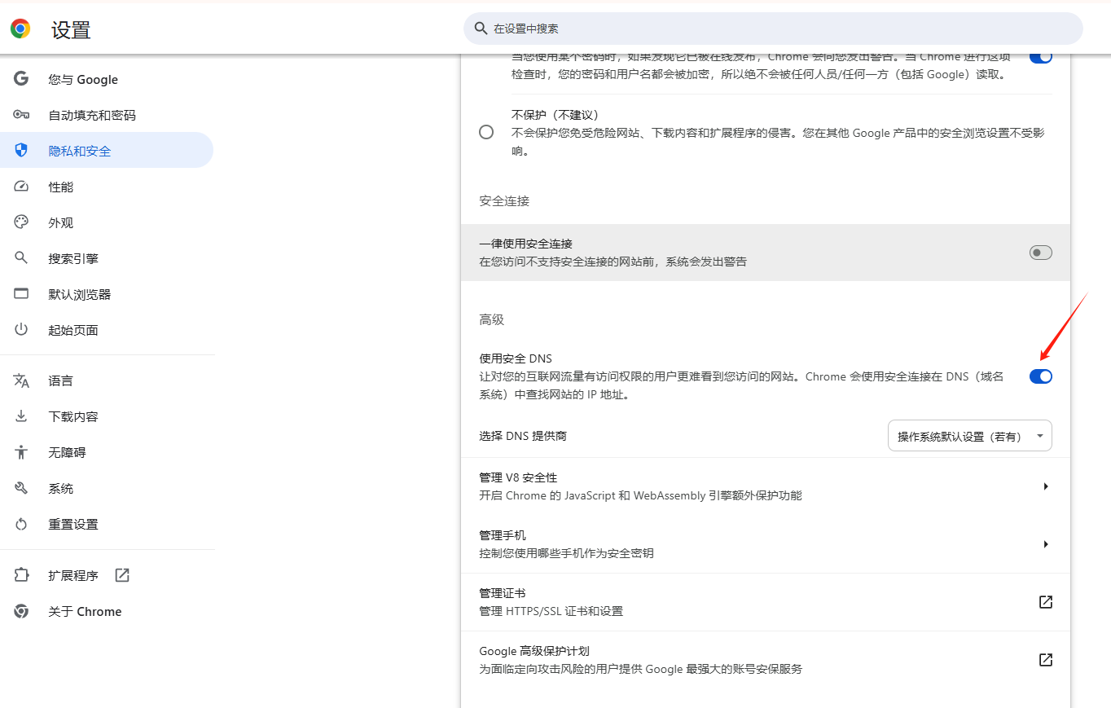Click the key icon for autofill and passwords
Viewport: 1111px width, 708px height.
(21, 115)
